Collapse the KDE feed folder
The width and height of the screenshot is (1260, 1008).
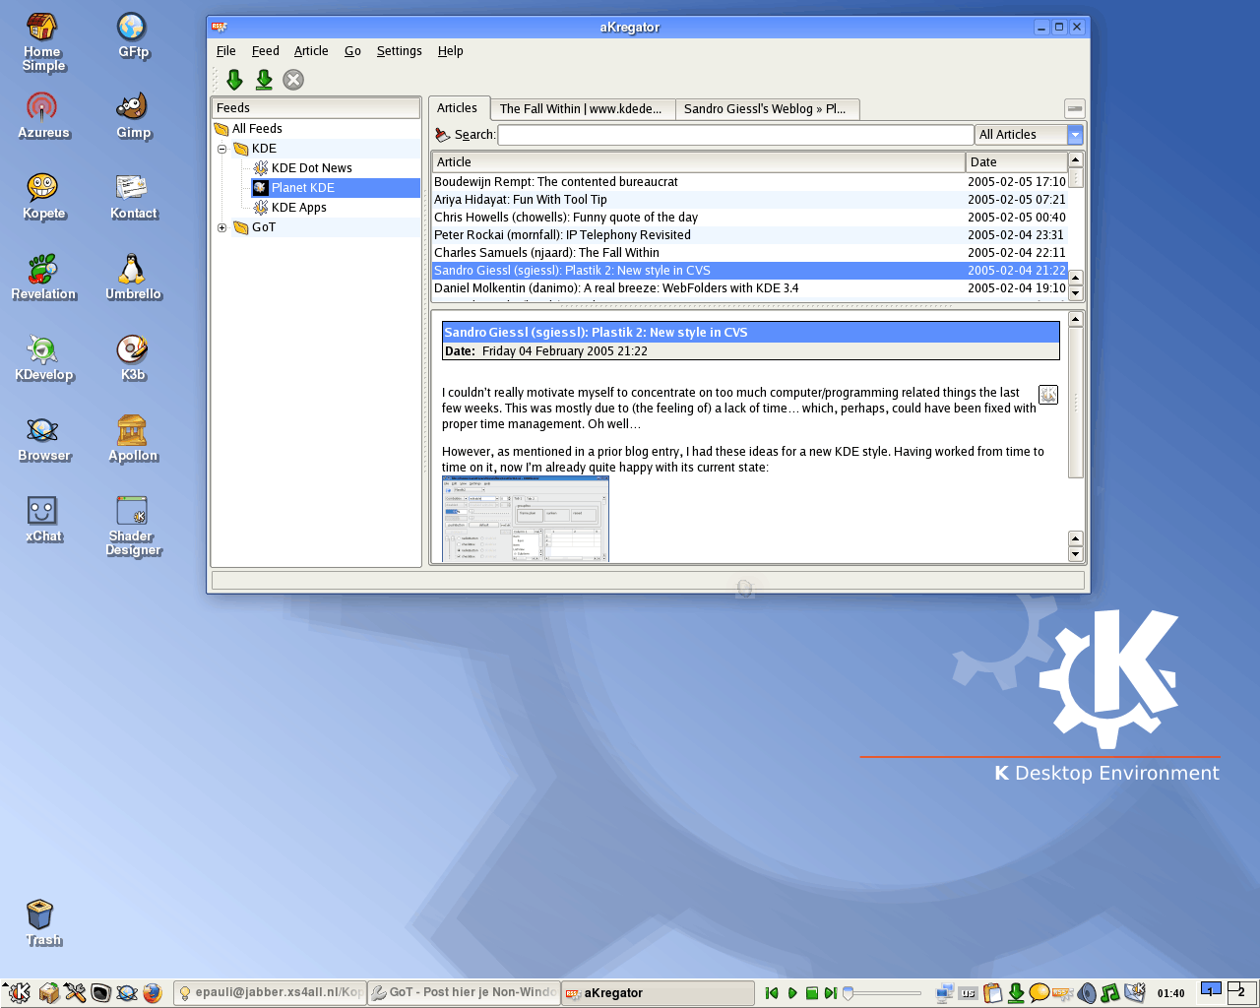tap(222, 149)
